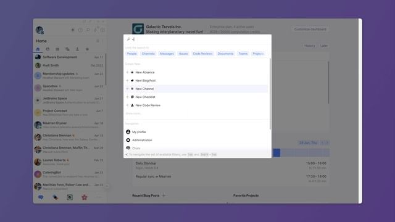Screen dimensions: 395x222
Task: Open the filter icon next to Home
Action: point(98,41)
